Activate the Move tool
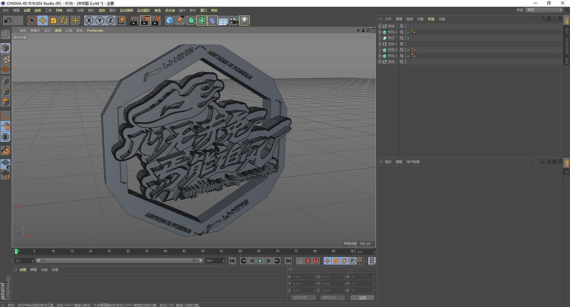This screenshot has height=307, width=570. coord(43,20)
